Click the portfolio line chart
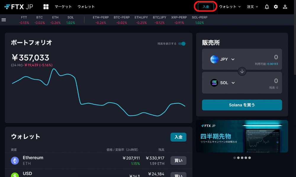This screenshot has width=296, height=177. pos(99,92)
